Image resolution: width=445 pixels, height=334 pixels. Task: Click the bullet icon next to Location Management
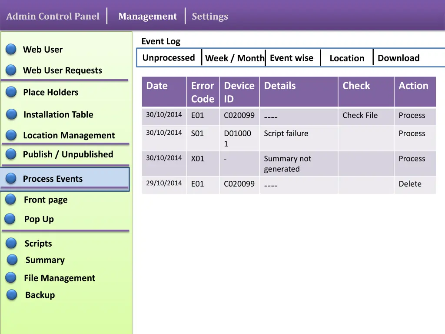[11, 135]
